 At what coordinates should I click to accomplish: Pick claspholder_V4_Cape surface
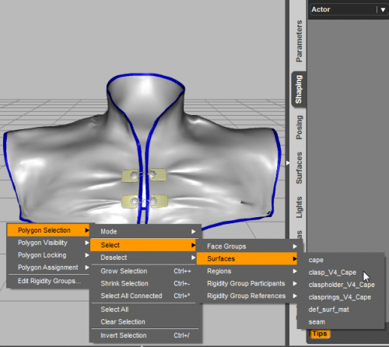tap(341, 285)
